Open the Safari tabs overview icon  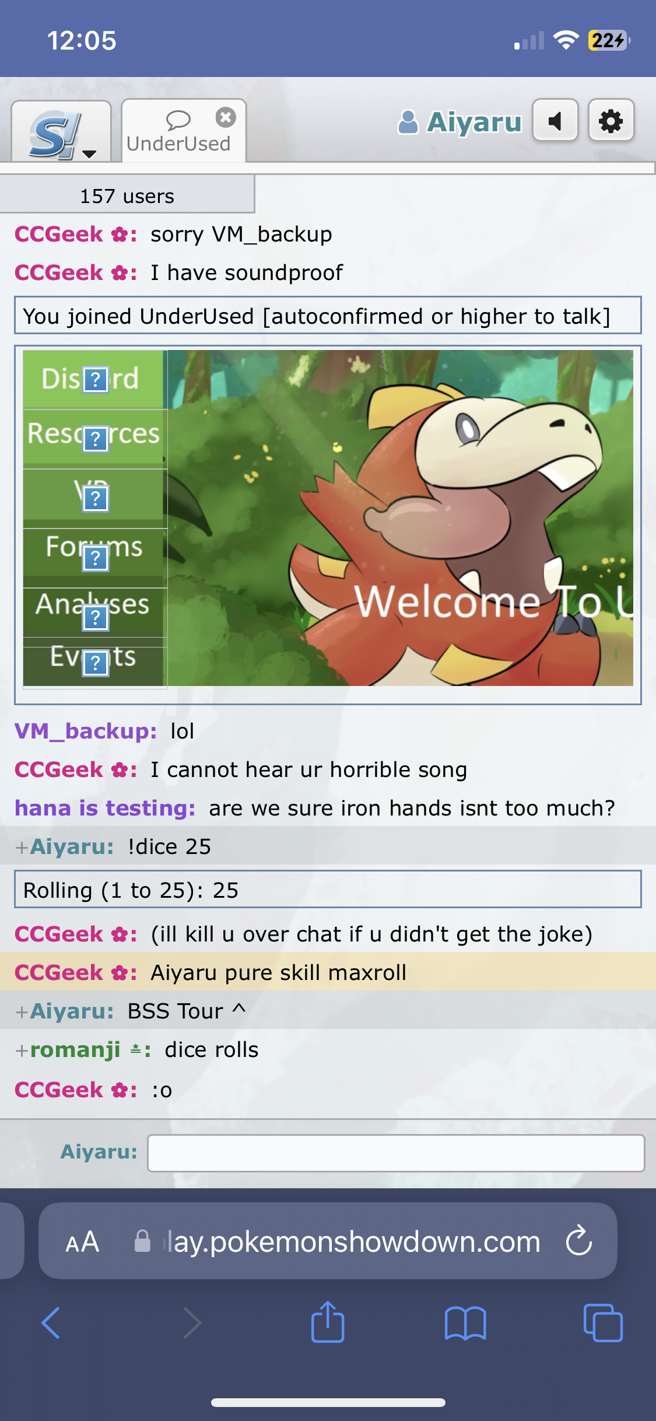[x=603, y=1322]
